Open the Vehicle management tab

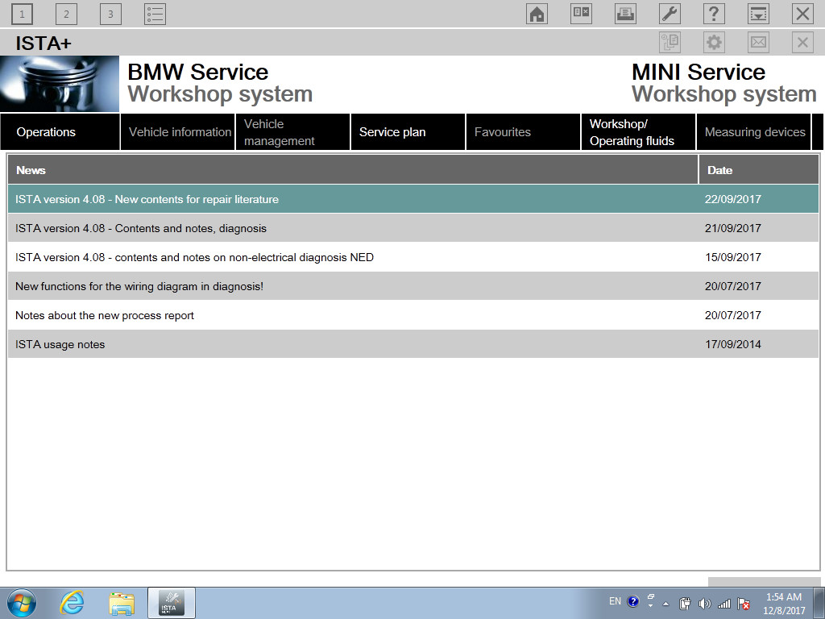click(293, 132)
